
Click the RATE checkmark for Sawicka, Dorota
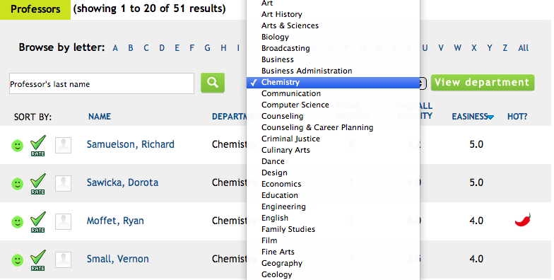pyautogui.click(x=38, y=184)
